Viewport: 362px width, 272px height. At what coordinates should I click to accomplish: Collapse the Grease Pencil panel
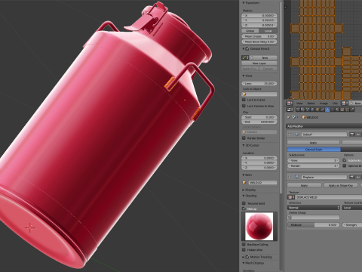243,48
